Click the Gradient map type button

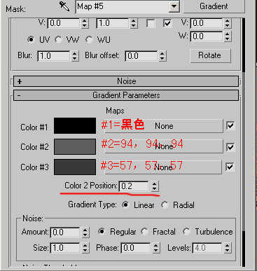click(214, 6)
